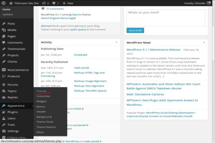215x143 pixels.
Task: Open Markup: Title With Special post
Action: tap(90, 91)
